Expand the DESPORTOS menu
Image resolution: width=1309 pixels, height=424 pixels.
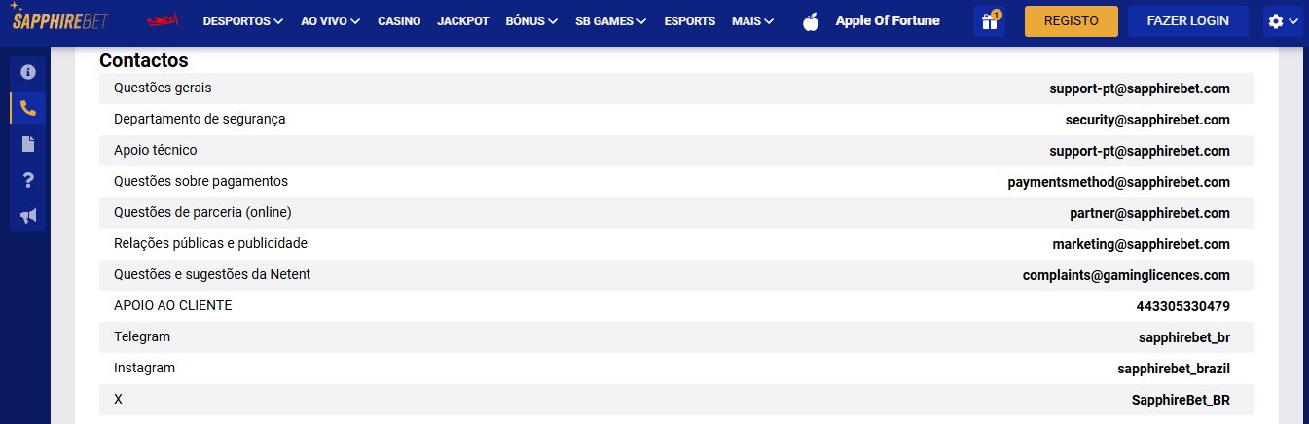[x=242, y=21]
